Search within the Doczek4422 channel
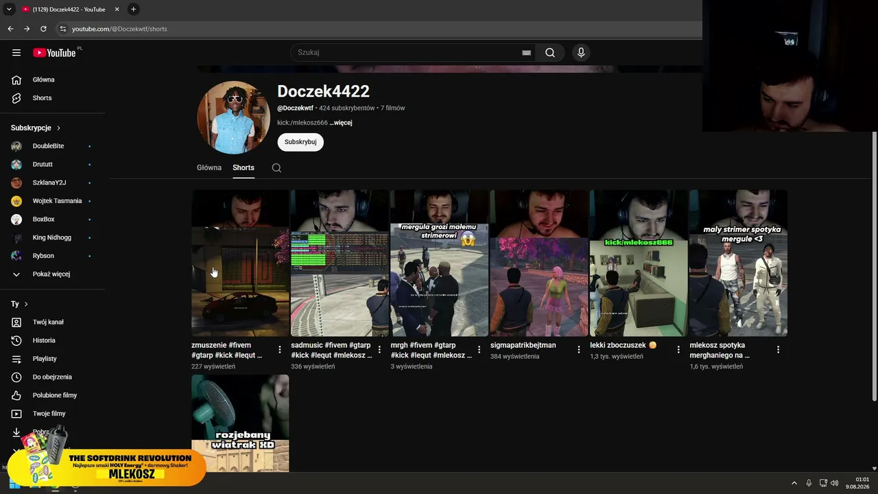Screen dimensions: 878x494 (276, 168)
